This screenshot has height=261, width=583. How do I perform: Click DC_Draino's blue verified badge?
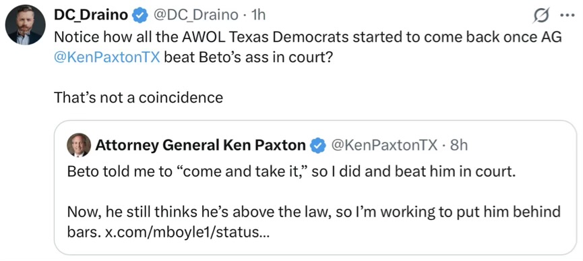[140, 16]
